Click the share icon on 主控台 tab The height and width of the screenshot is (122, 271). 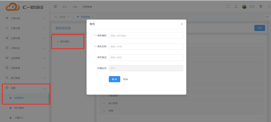pos(56,17)
